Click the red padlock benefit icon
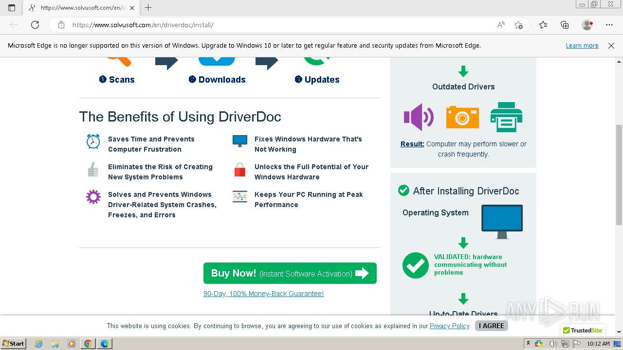Screen dimensions: 623x350 click(x=240, y=169)
